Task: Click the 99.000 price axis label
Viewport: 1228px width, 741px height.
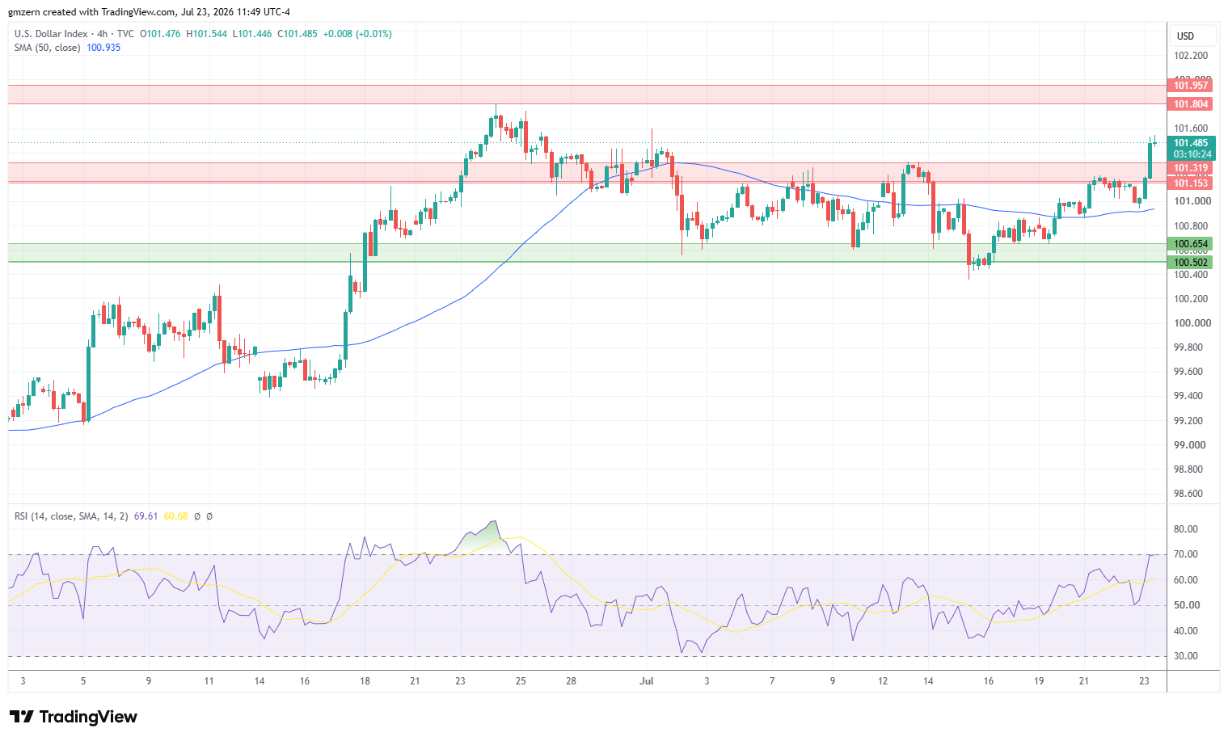Action: coord(1190,445)
